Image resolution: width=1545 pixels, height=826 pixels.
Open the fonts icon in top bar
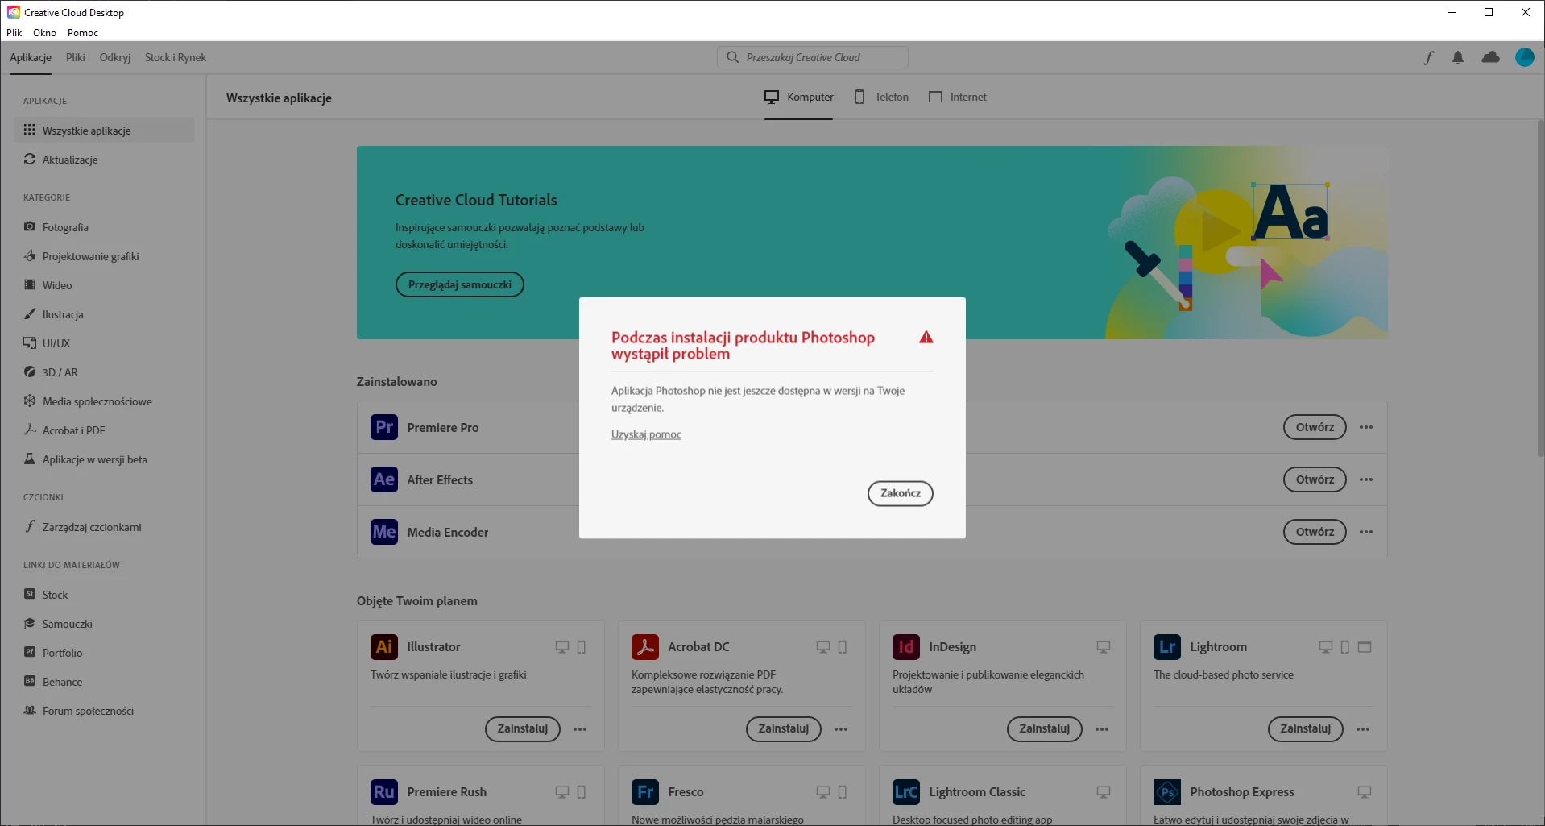click(x=1428, y=57)
